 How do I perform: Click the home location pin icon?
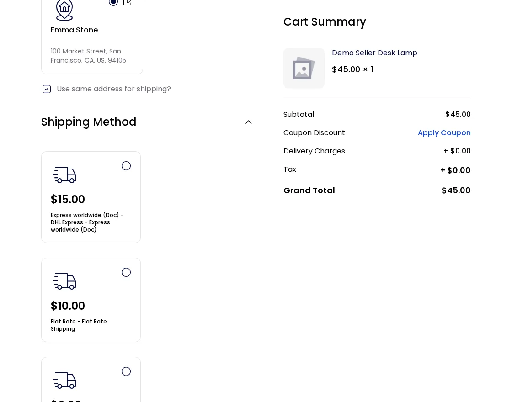point(64,10)
